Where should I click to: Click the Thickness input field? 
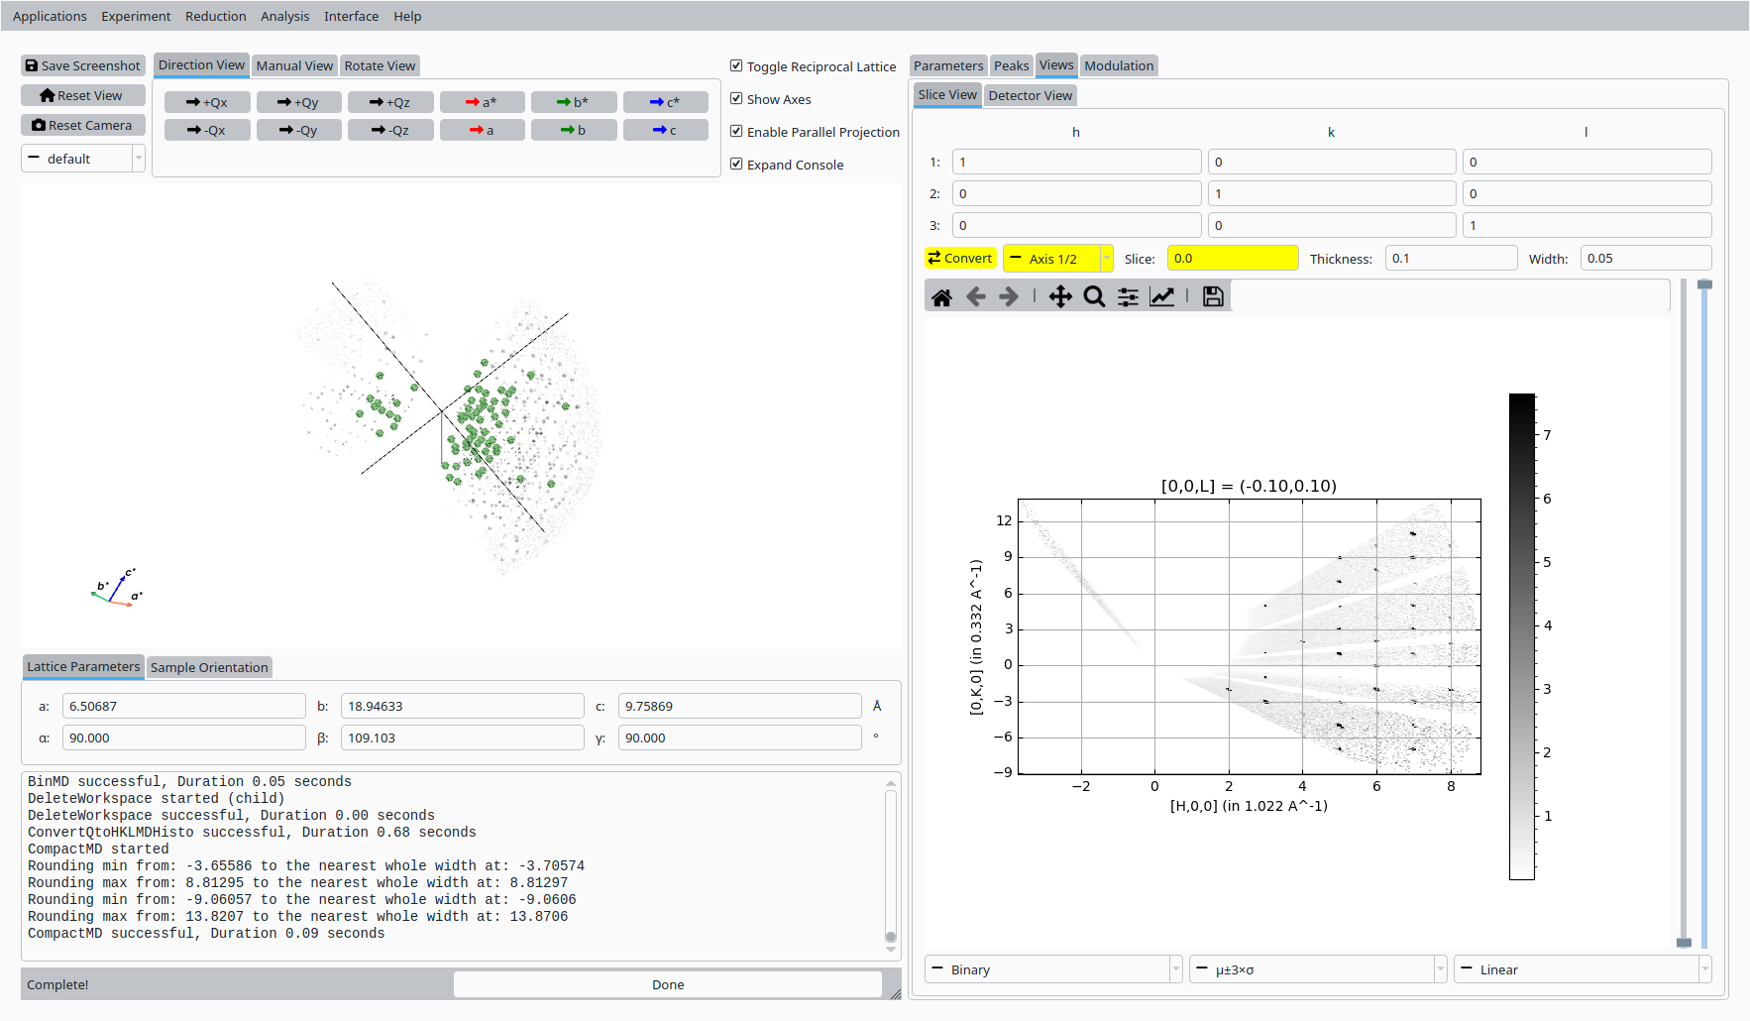[1450, 259]
